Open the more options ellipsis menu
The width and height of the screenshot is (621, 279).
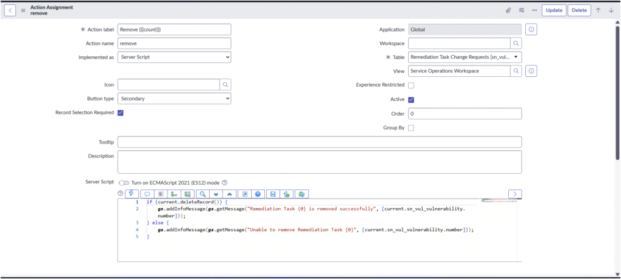pyautogui.click(x=534, y=10)
